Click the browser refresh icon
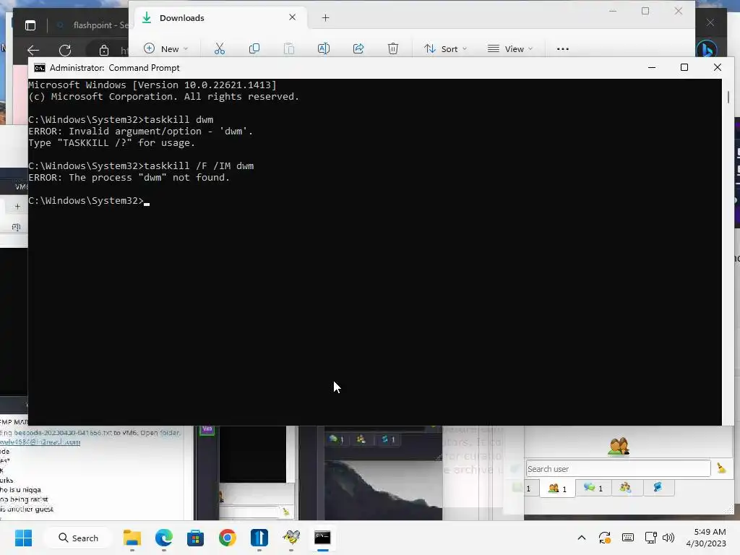 65,50
